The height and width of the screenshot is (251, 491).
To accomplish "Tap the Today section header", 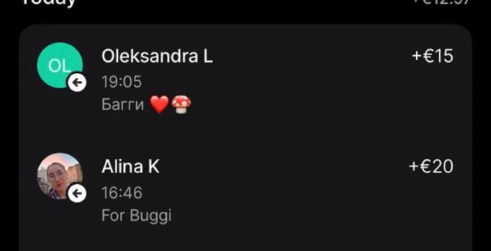I will [x=48, y=2].
